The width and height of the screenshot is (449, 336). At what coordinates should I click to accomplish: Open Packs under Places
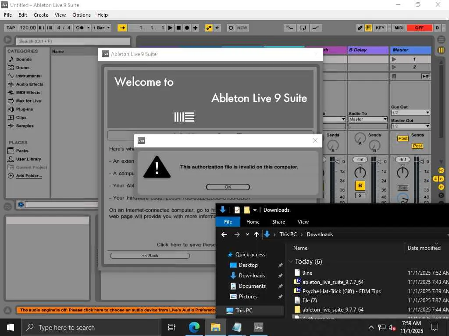(x=22, y=150)
